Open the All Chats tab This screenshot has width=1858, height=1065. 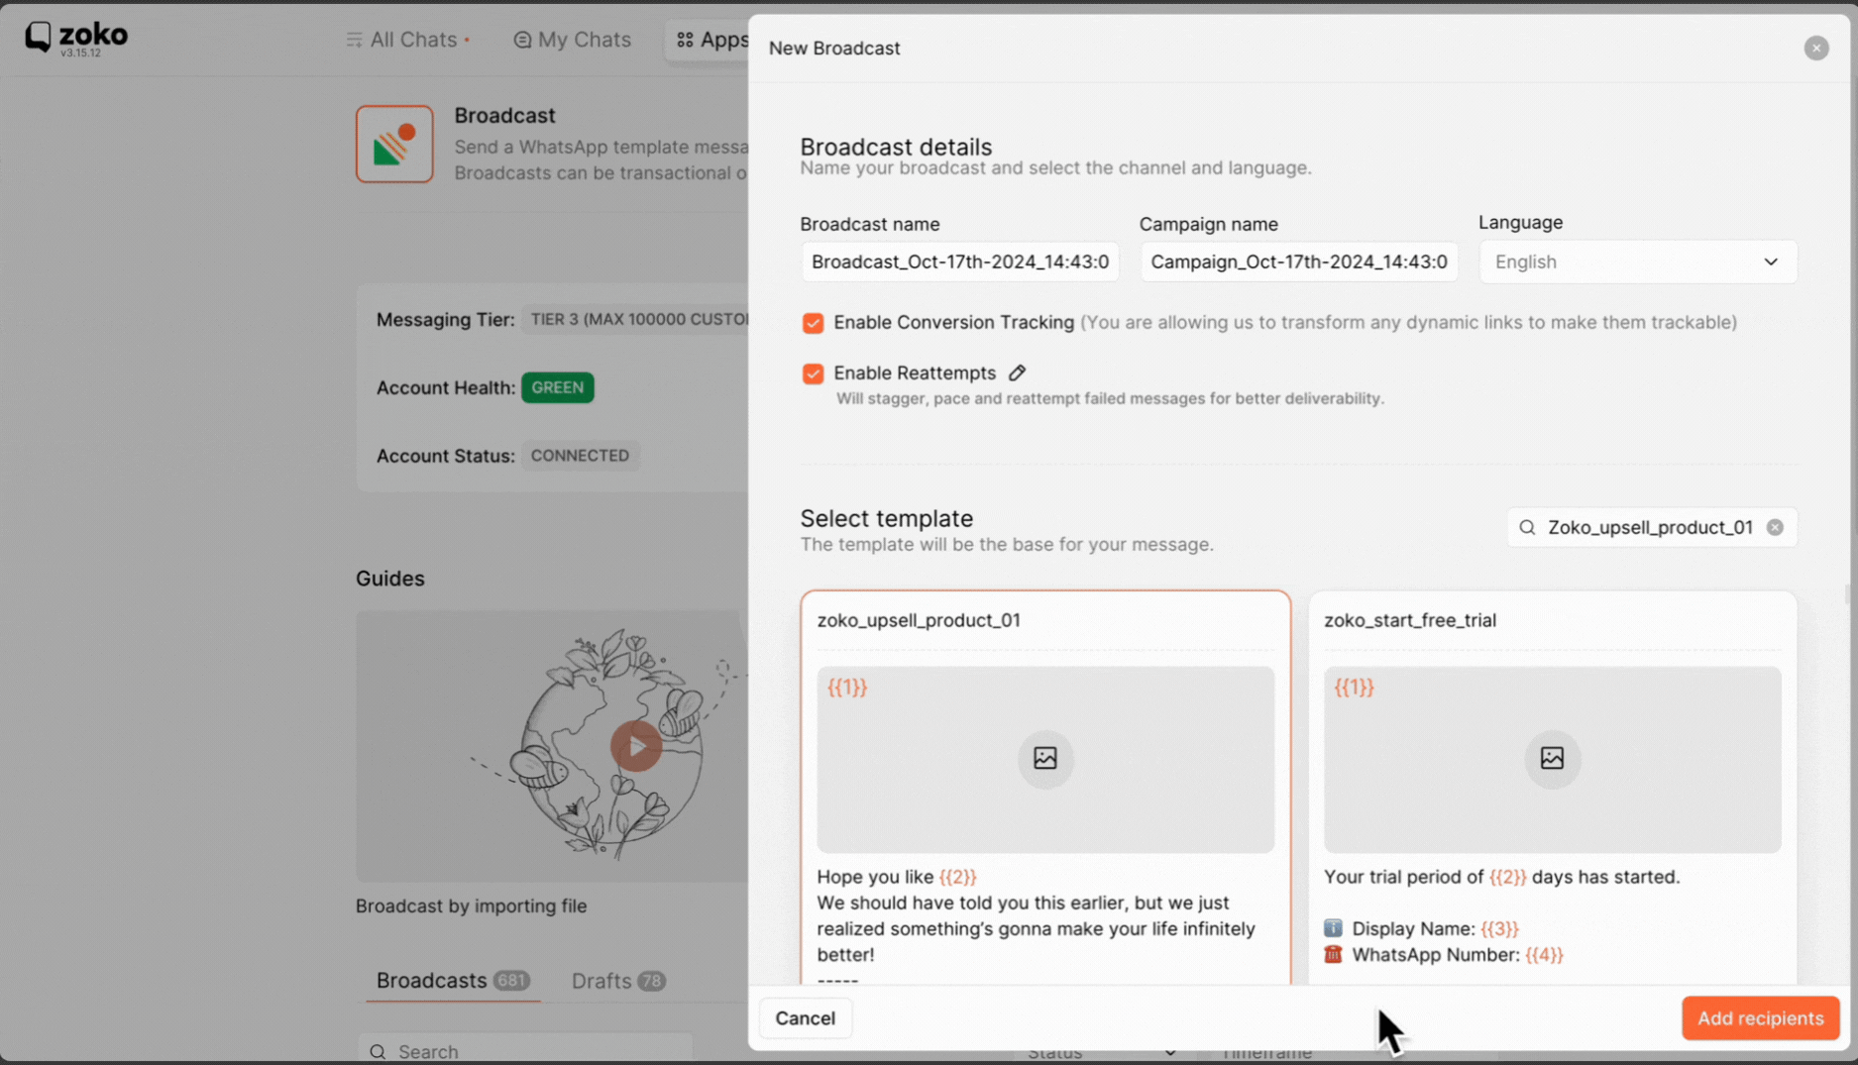click(407, 40)
